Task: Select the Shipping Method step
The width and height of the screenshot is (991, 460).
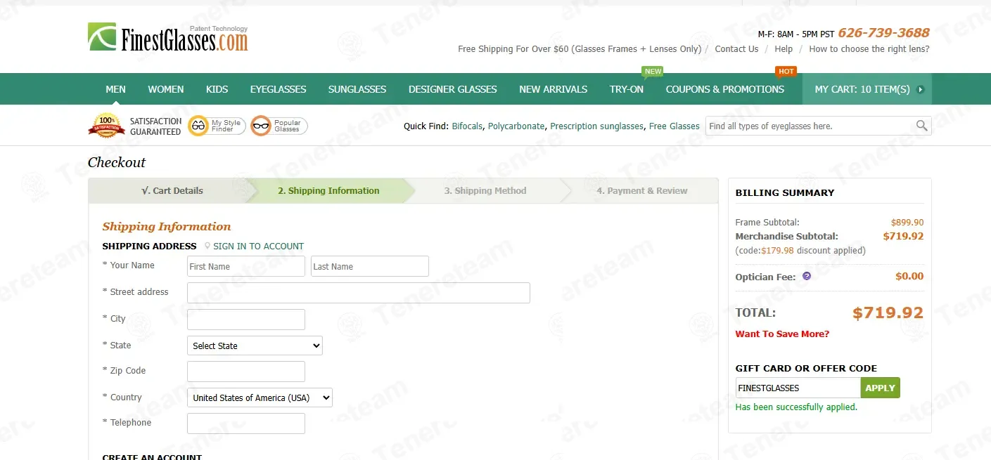Action: pos(485,190)
